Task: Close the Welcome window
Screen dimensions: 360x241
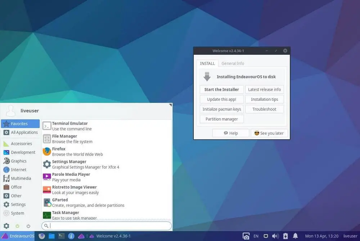Action: 285,51
